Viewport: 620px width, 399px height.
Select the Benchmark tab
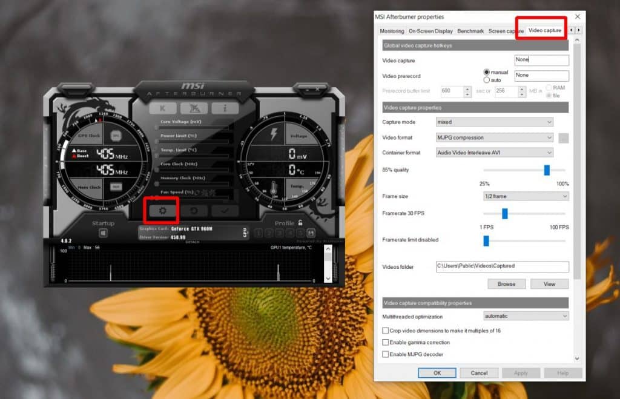coord(470,30)
